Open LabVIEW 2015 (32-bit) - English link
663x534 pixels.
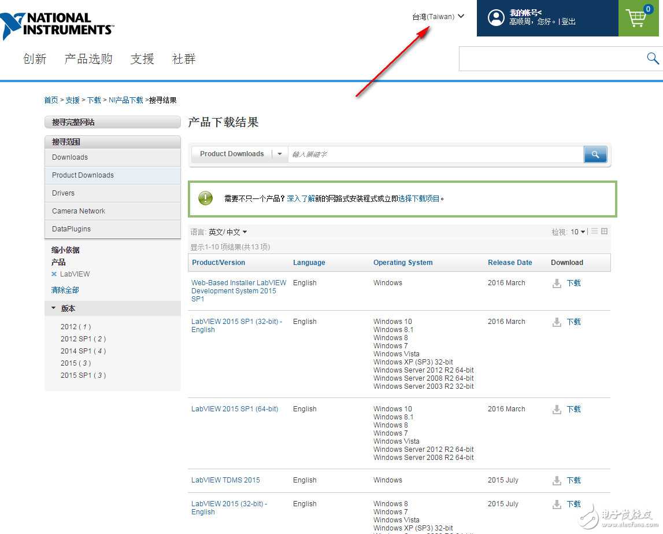click(x=229, y=508)
